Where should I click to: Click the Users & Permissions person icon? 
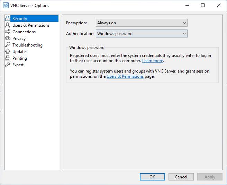(x=8, y=25)
